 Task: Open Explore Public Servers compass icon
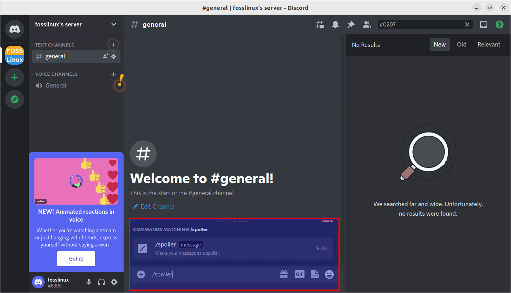coord(15,99)
